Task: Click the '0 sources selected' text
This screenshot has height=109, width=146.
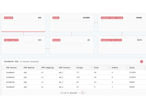Action: (x=29, y=62)
